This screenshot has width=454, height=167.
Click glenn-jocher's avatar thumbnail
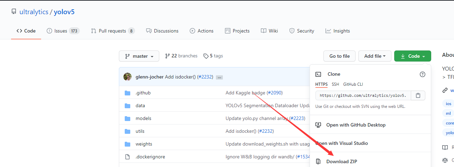coord(127,77)
